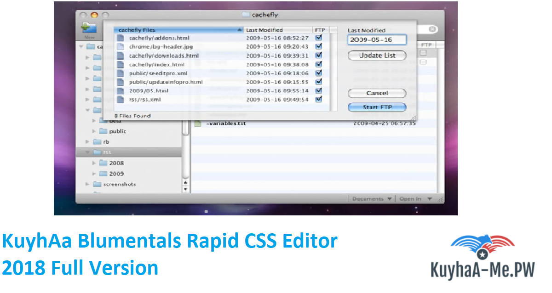This screenshot has width=552, height=293.
Task: Expand the beta folder
Action: (94, 121)
